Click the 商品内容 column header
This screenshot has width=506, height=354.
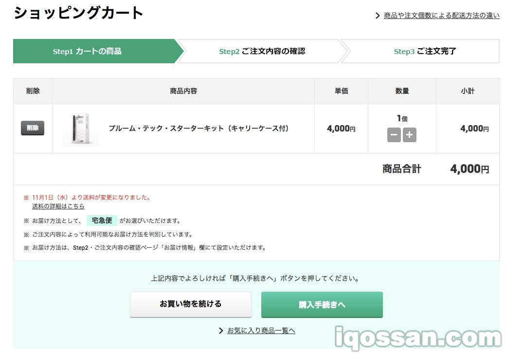point(183,91)
